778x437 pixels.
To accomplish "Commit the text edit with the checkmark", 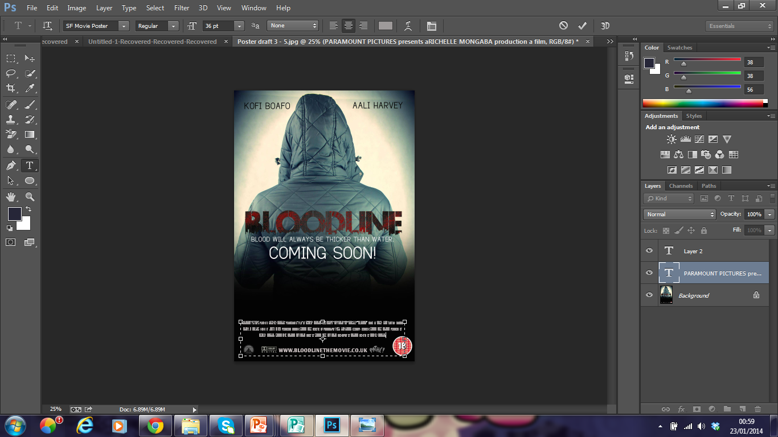I will tap(582, 26).
